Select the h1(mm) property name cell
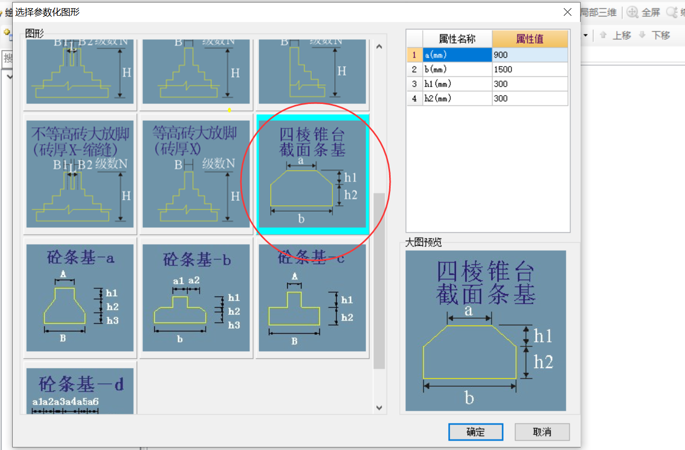Viewport: 685px width, 450px height. [x=457, y=84]
